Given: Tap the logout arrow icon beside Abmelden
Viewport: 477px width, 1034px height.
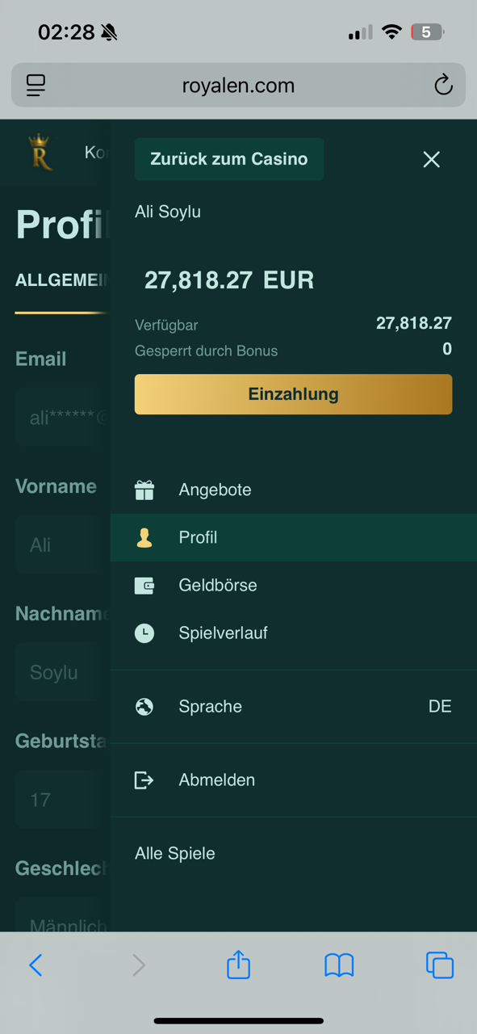Looking at the screenshot, I should pyautogui.click(x=144, y=780).
